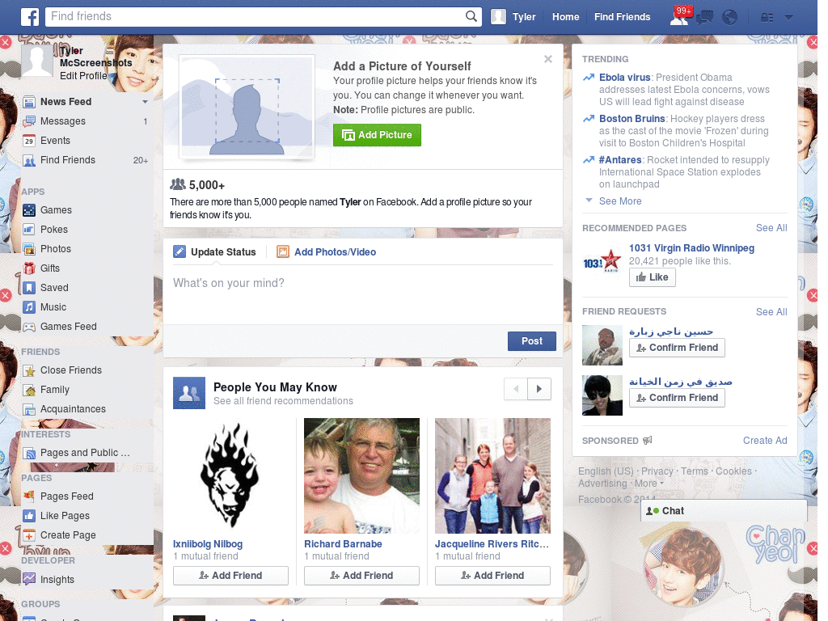
Task: Open Pages and Public feed icon
Action: tap(29, 453)
